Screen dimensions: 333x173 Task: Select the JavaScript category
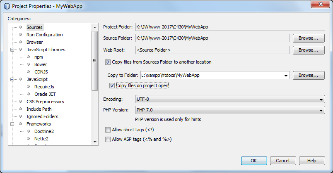(37, 79)
